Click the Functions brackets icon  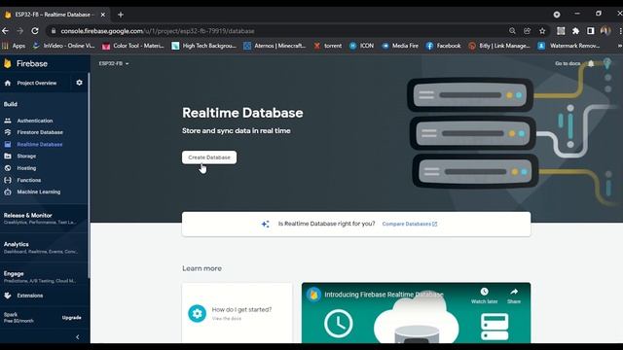(8, 180)
